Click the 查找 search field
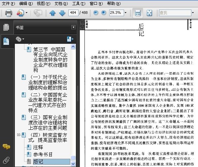198x167 pixels. 175,13
